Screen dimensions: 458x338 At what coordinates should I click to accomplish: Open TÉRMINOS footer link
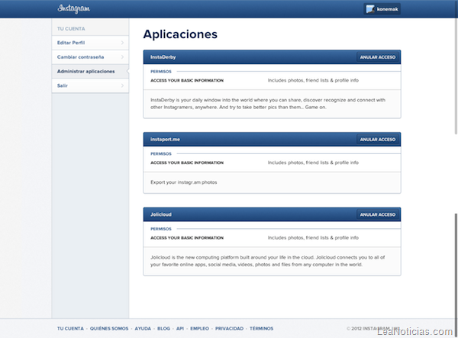[261, 328]
